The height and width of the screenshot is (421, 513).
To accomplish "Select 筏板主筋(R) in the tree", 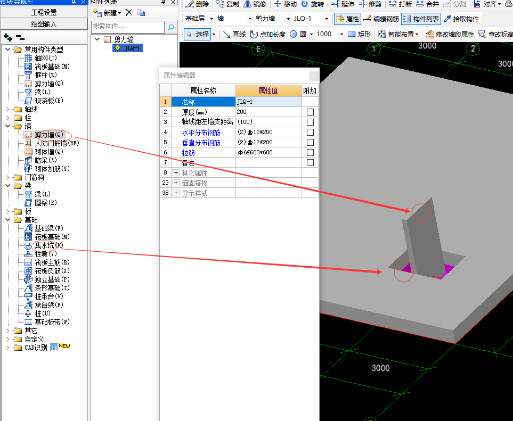I will tap(52, 262).
